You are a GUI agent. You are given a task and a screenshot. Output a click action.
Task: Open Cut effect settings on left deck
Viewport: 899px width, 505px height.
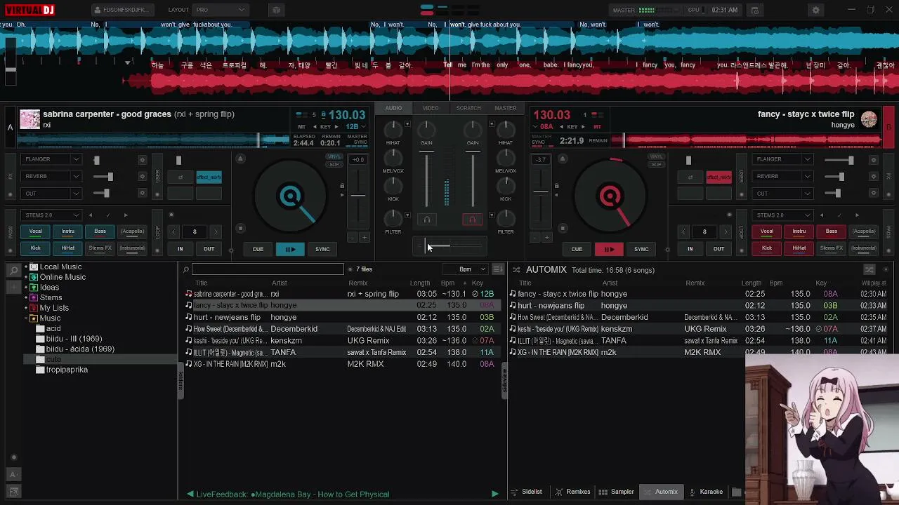click(142, 193)
